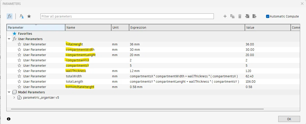Collapse the Model Parameters group
This screenshot has height=124, width=306.
coord(9,92)
